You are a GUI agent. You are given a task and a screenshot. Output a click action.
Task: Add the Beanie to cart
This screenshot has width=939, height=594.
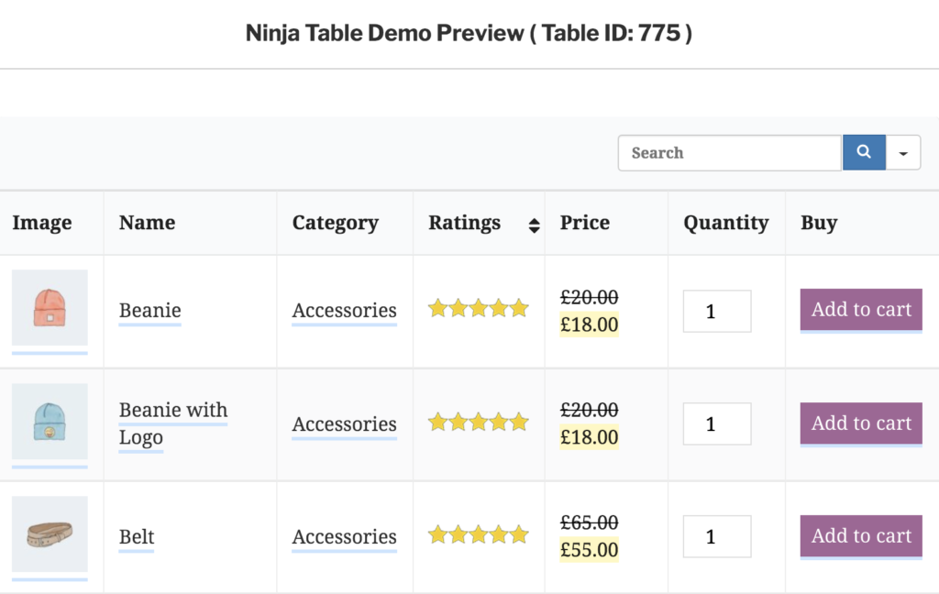point(861,310)
